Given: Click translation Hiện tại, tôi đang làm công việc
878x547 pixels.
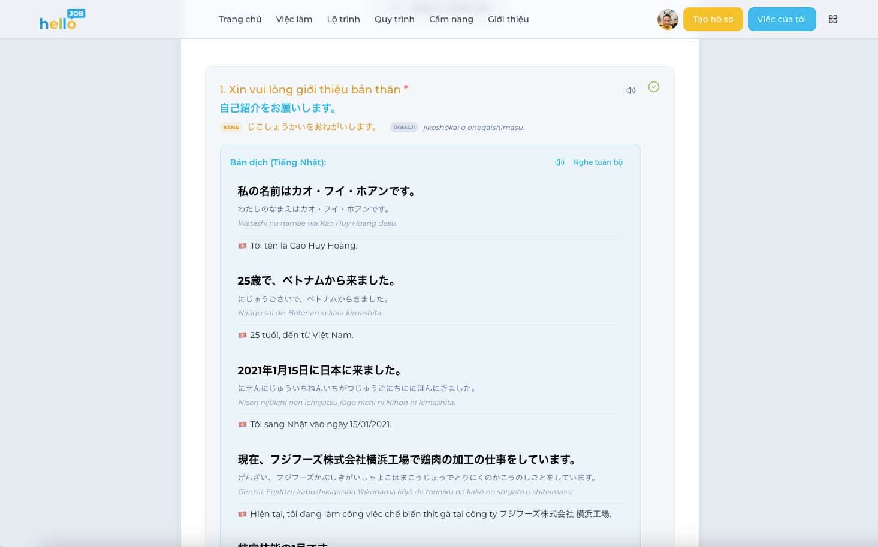Looking at the screenshot, I should tap(431, 514).
